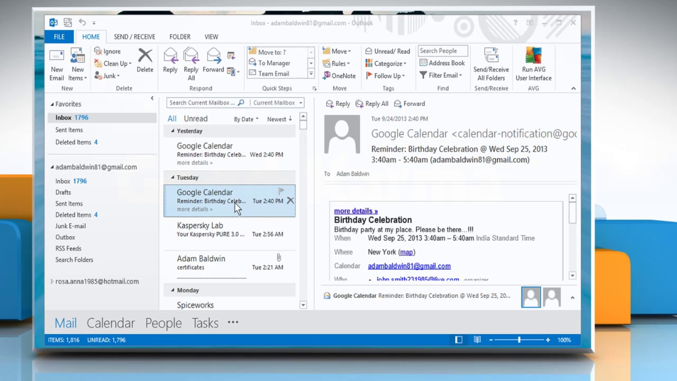This screenshot has height=381, width=677.
Task: Toggle Unread/Read for message
Action: click(x=387, y=51)
